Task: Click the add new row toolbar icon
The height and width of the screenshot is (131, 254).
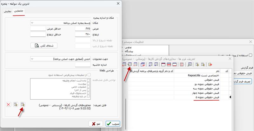Action: (125, 64)
